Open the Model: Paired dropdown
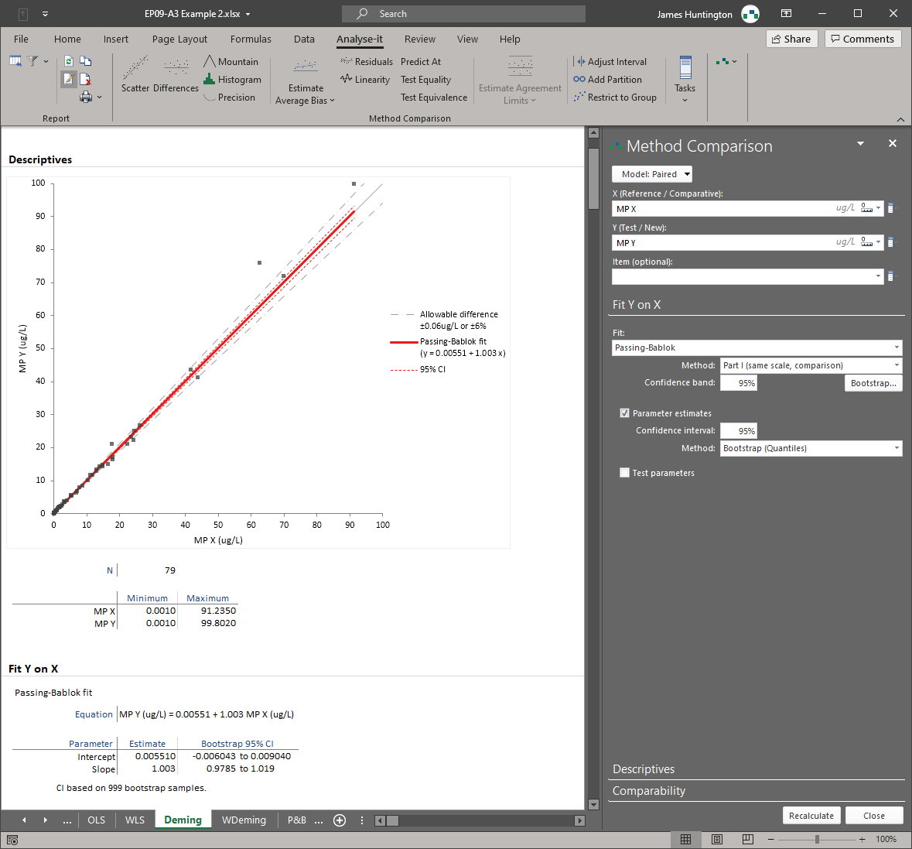This screenshot has width=912, height=849. [x=651, y=175]
